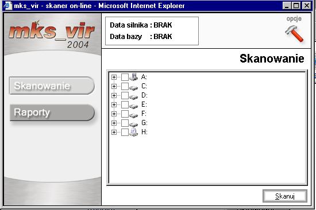Select the C: hard drive icon
316x210 pixels.
(x=133, y=87)
